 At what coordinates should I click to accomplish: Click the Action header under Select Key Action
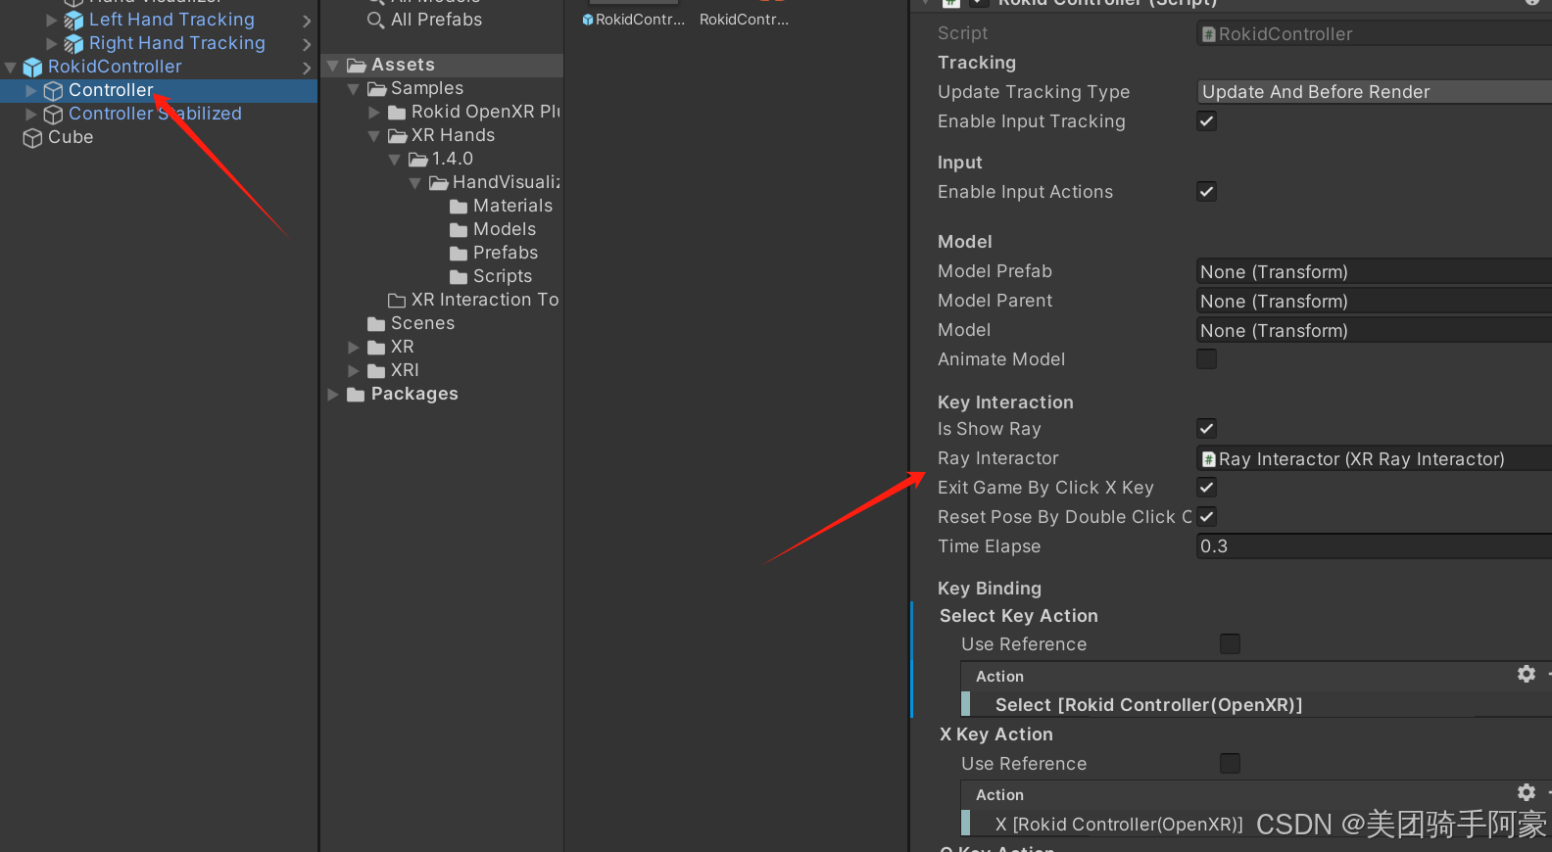(999, 677)
